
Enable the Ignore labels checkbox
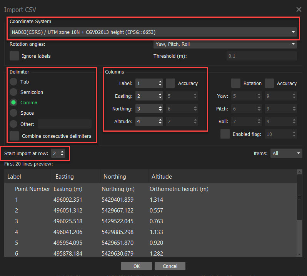[14, 56]
